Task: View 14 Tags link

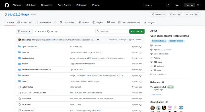Action: point(53,32)
